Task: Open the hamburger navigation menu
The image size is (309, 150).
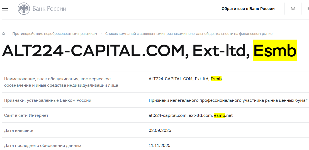Action: pos(5,9)
